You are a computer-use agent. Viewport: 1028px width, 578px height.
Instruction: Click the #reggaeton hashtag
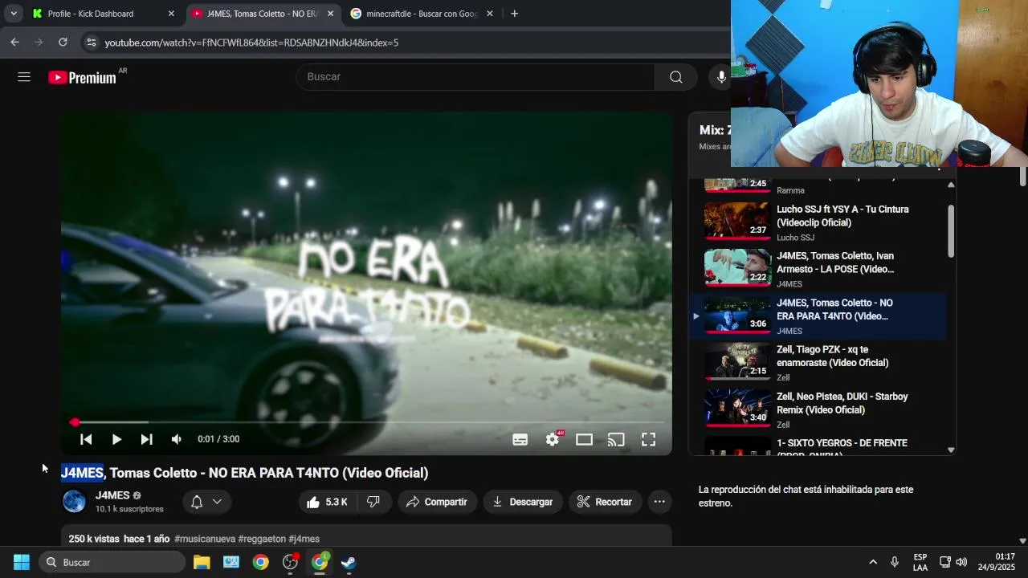262,539
